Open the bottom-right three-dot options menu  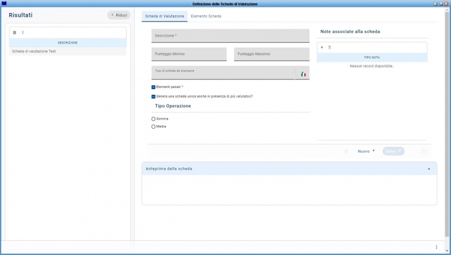(x=436, y=247)
